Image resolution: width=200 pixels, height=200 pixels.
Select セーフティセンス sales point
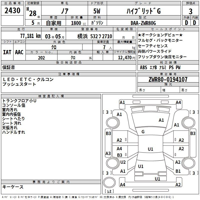pyautogui.click(x=153, y=46)
